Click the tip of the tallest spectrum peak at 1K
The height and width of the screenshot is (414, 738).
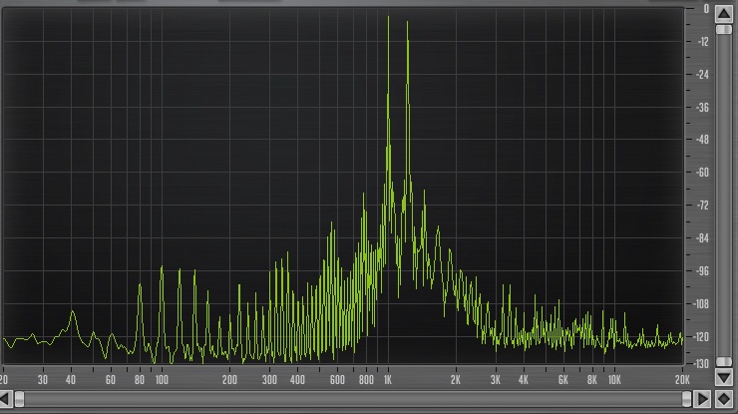point(388,17)
